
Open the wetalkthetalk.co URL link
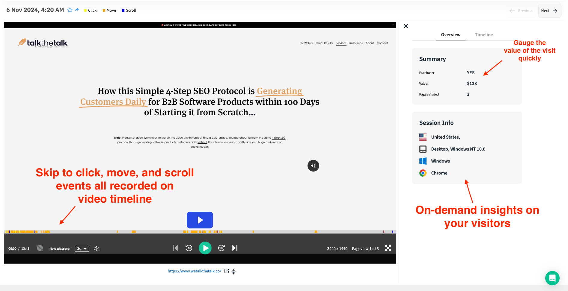click(195, 271)
